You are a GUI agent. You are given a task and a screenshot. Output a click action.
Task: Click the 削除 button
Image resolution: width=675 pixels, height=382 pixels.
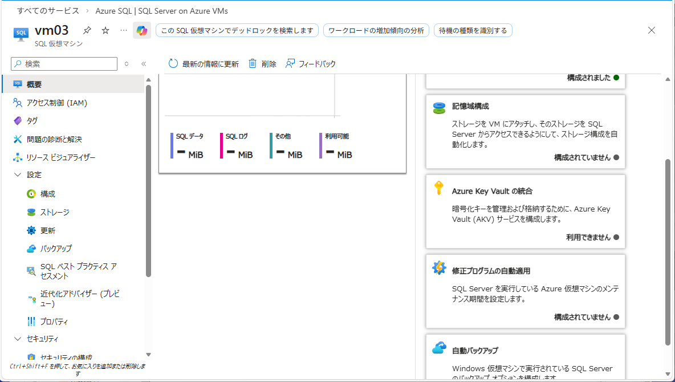262,64
